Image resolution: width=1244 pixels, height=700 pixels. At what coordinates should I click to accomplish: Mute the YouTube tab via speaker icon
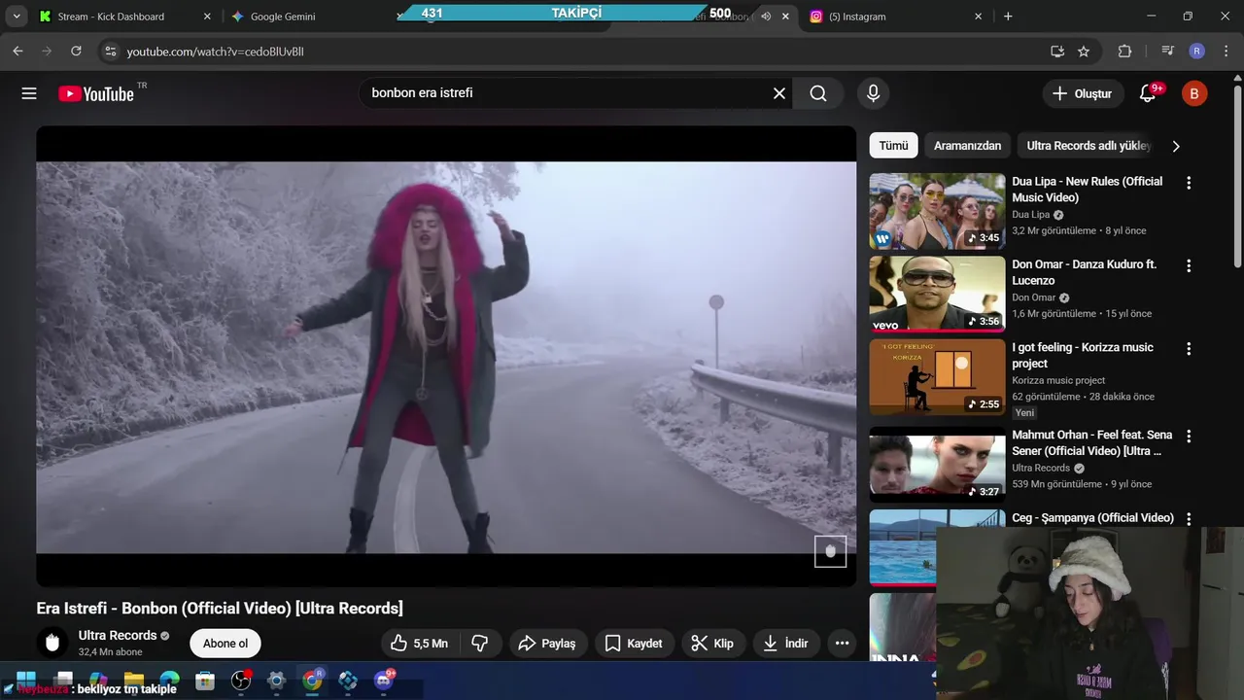pos(766,17)
